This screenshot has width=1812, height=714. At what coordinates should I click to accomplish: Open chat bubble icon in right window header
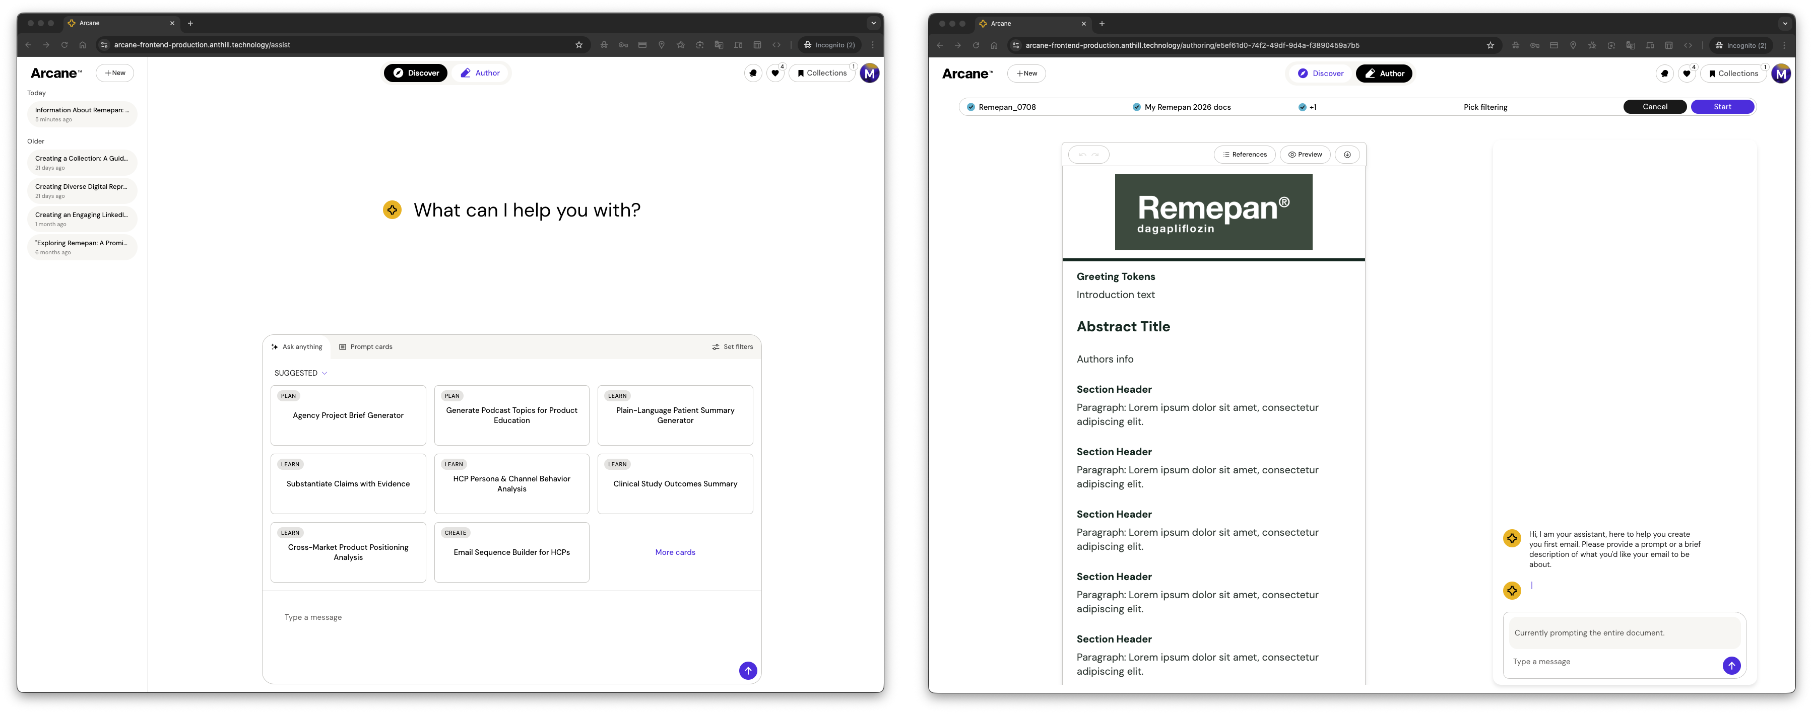(x=1664, y=73)
